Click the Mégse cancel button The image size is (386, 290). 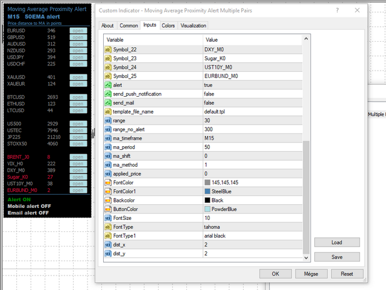coord(311,274)
